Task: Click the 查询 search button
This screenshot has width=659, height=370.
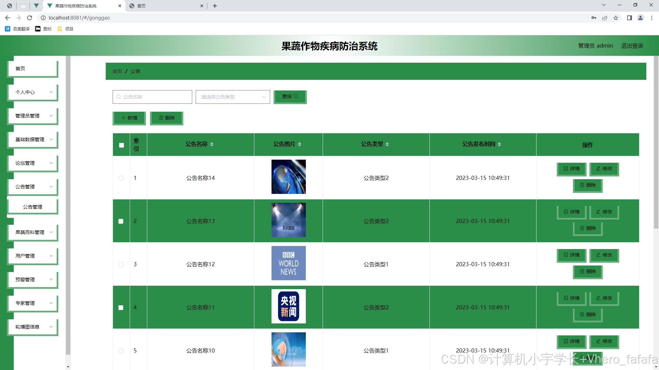Action: (290, 97)
